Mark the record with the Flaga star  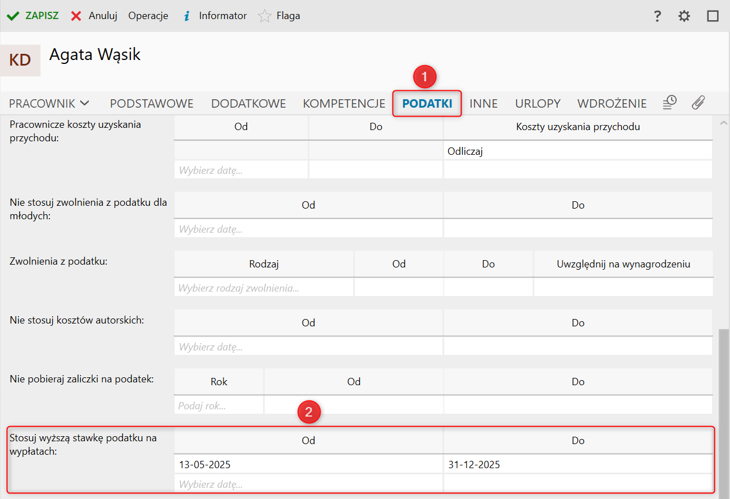[279, 16]
